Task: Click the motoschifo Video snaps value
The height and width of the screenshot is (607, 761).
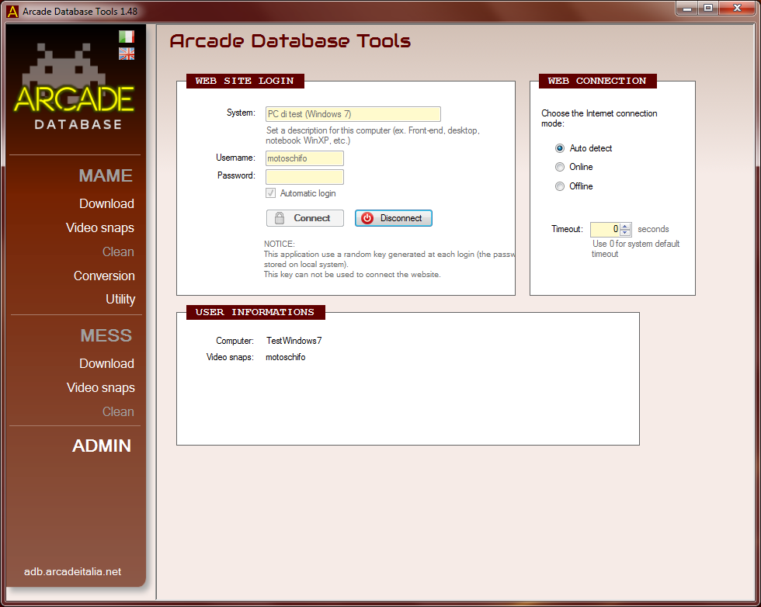Action: point(286,357)
